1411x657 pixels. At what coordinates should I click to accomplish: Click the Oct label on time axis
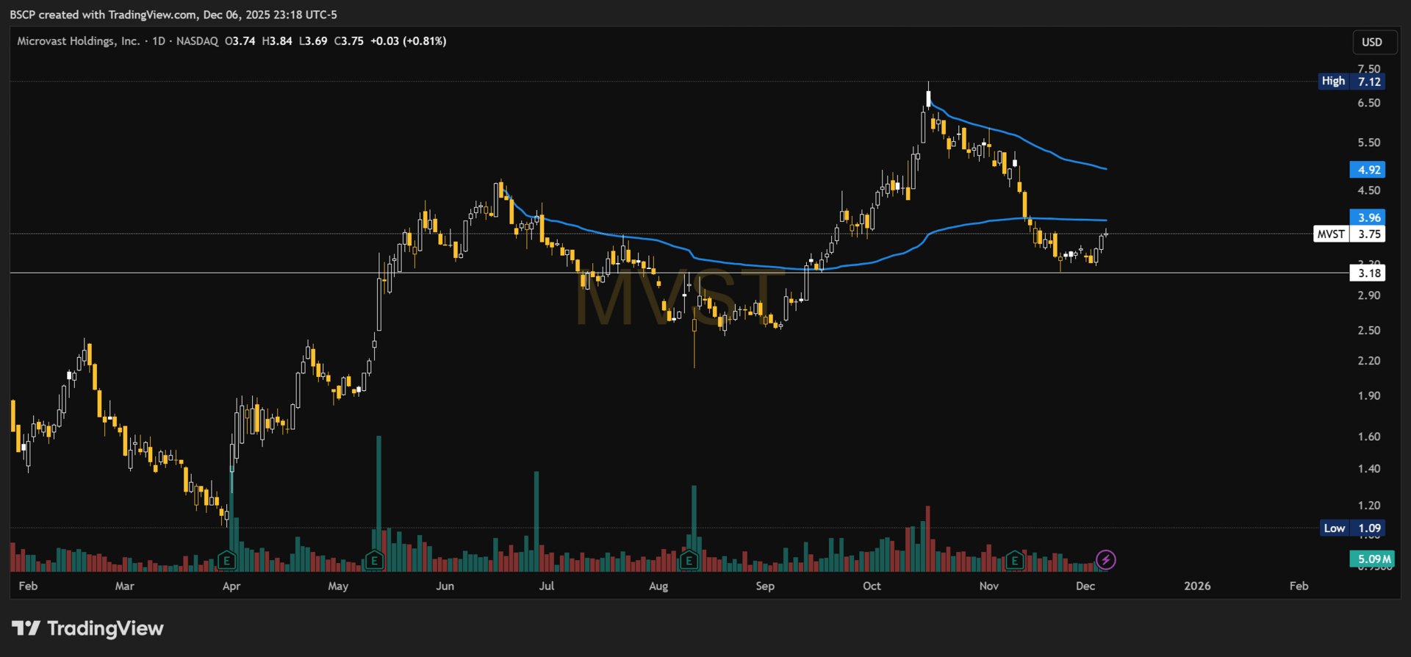click(x=872, y=586)
